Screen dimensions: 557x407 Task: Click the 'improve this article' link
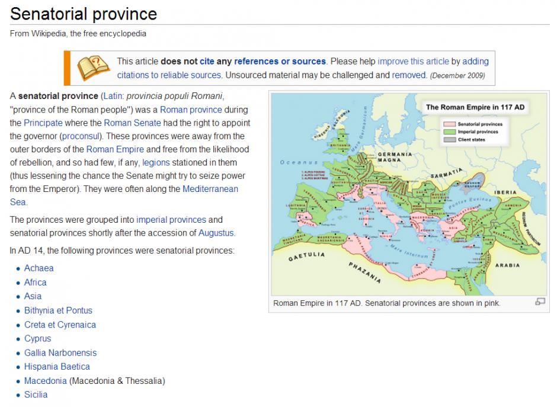pos(413,62)
